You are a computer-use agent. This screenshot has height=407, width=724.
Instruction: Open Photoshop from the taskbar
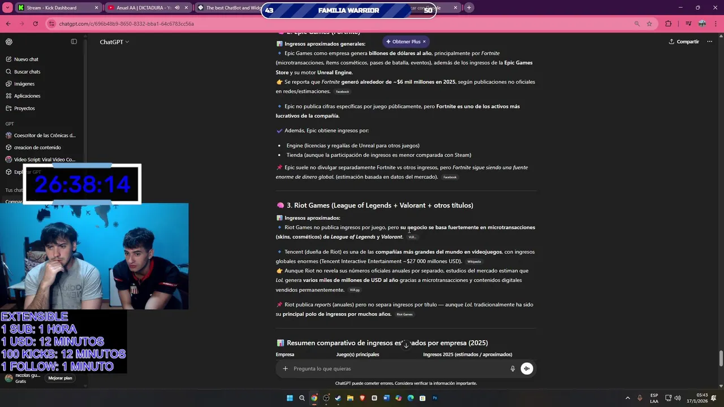(435, 398)
